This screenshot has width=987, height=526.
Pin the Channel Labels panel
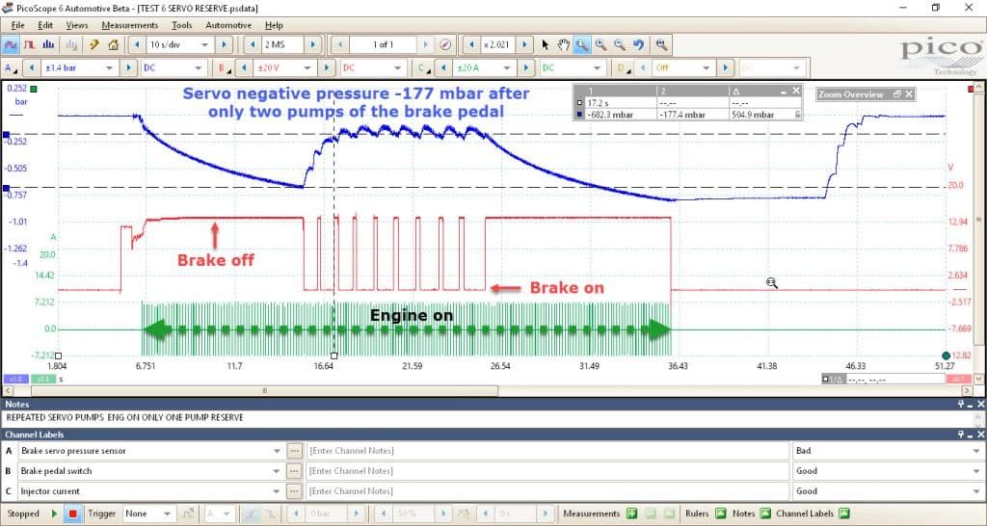tap(961, 434)
